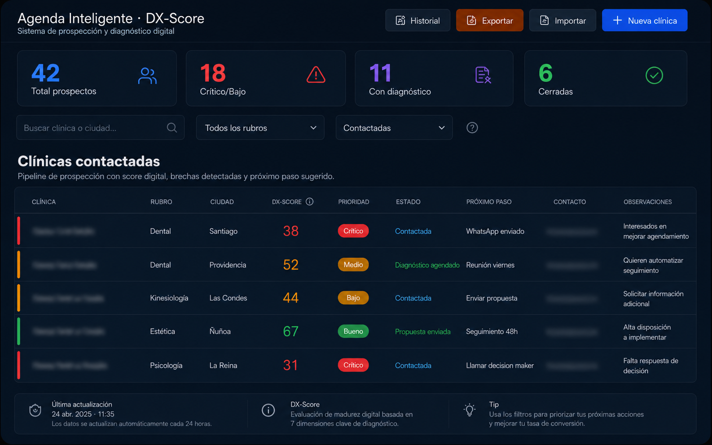Sort by the ESTADO column header
Image resolution: width=712 pixels, height=445 pixels.
(x=408, y=202)
